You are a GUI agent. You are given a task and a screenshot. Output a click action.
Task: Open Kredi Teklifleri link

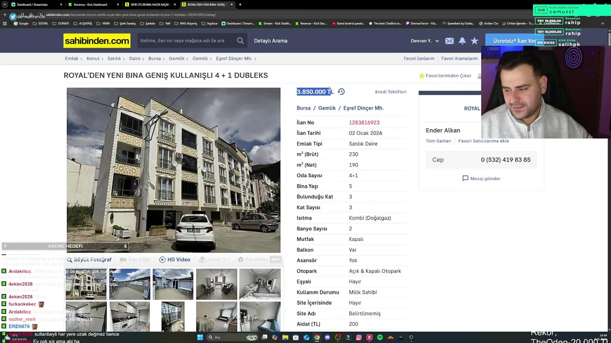click(x=390, y=91)
